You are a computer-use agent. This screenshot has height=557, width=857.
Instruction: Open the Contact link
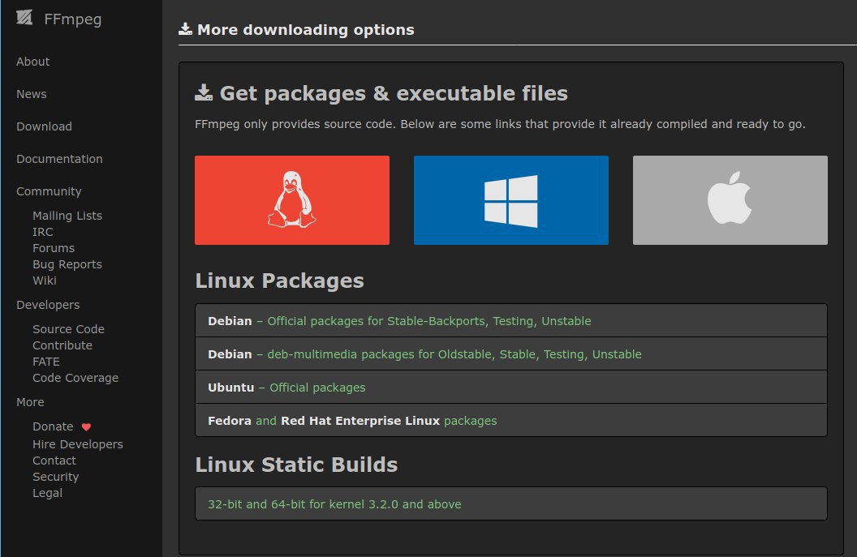[x=54, y=461]
